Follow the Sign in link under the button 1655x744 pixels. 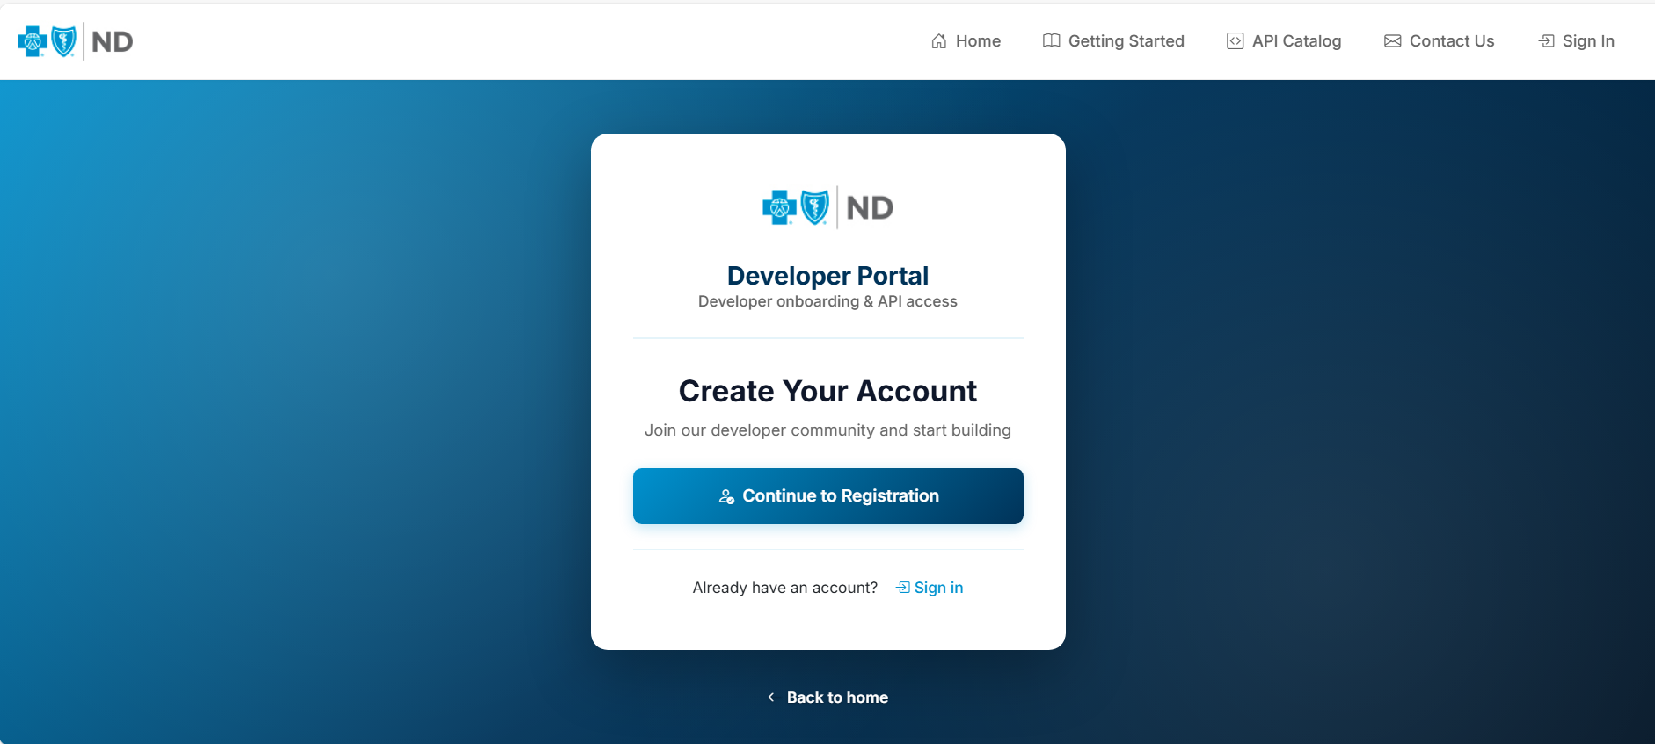coord(938,588)
